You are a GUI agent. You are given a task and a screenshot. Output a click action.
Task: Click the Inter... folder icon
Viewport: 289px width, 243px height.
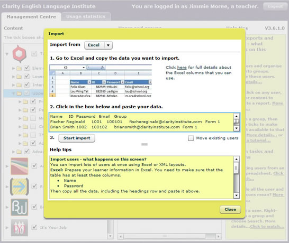tap(19, 85)
